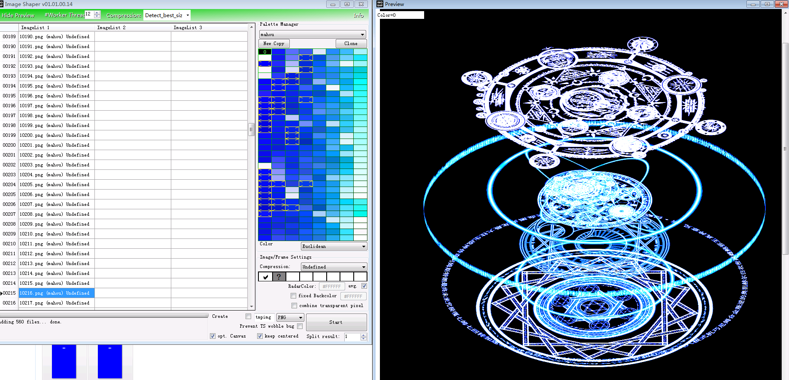
Task: Select row 10217.png (mahou) Undefined
Action: 57,303
